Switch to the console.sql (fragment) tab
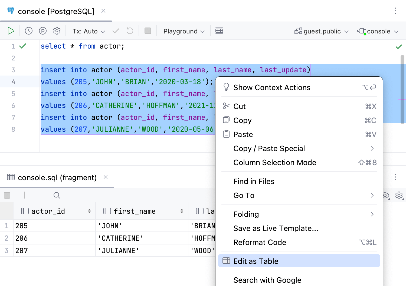Image resolution: width=406 pixels, height=286 pixels. point(57,178)
